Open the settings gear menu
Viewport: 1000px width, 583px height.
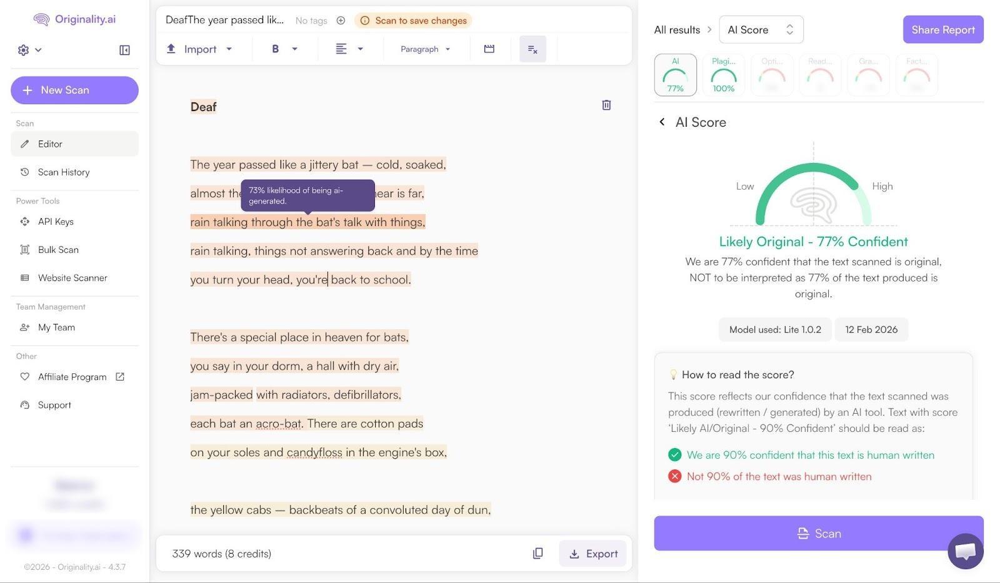point(29,50)
